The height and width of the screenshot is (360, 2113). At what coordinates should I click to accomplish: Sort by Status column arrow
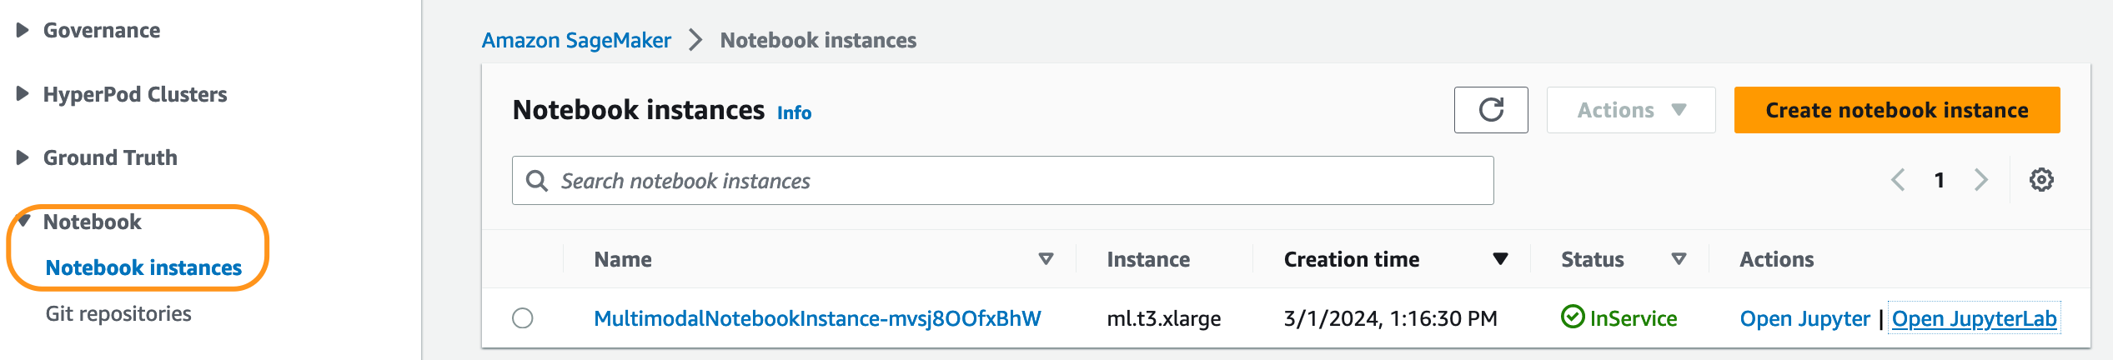click(x=1679, y=259)
